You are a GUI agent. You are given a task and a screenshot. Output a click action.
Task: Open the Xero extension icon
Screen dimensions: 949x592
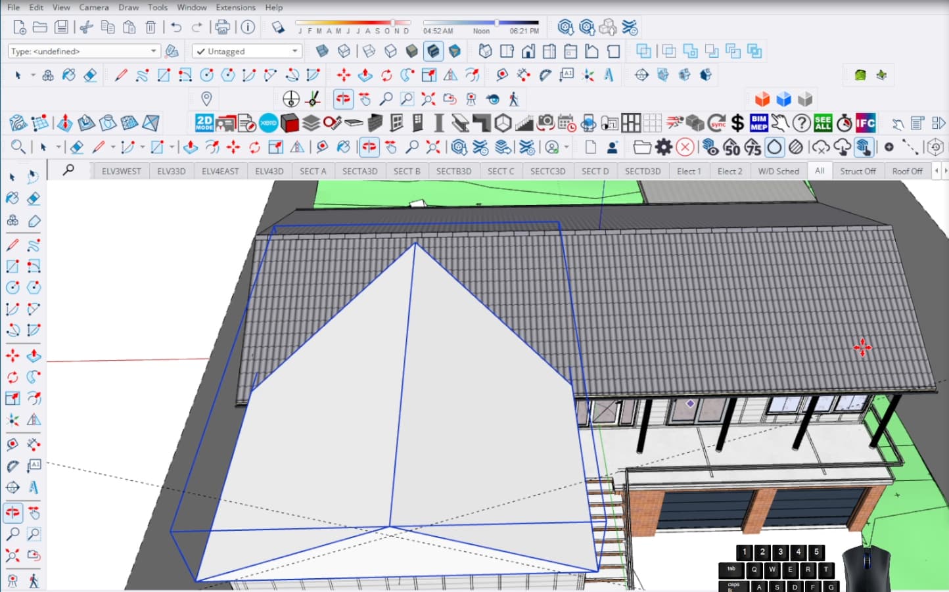[268, 123]
